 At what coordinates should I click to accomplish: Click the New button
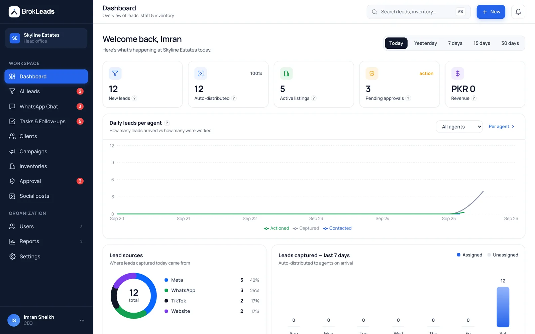pos(491,12)
